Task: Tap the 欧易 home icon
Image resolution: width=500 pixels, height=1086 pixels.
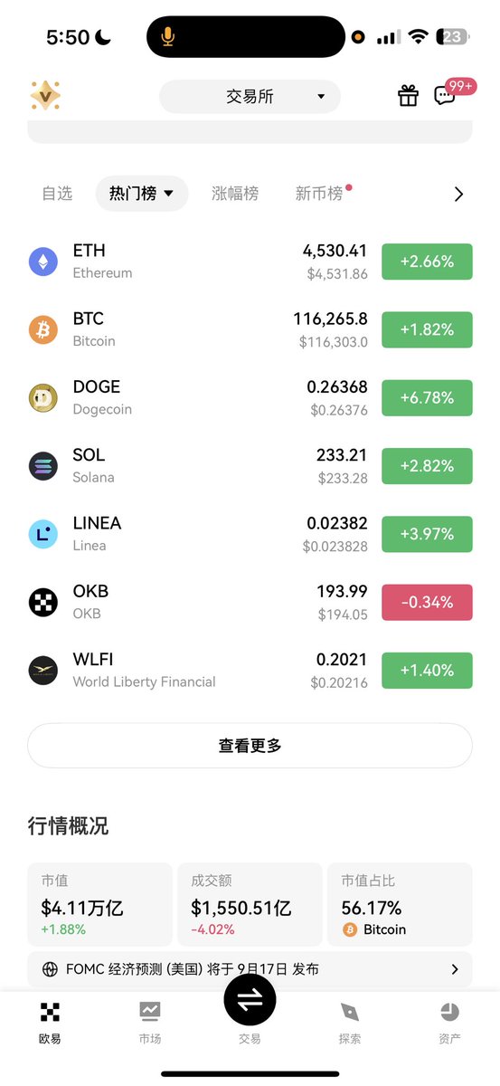Action: 50,1012
